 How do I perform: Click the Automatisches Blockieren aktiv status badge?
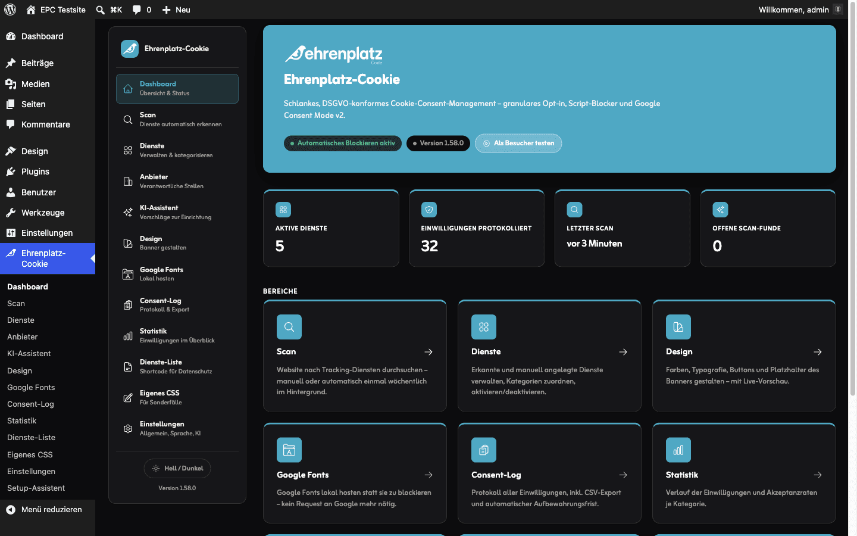click(x=343, y=143)
